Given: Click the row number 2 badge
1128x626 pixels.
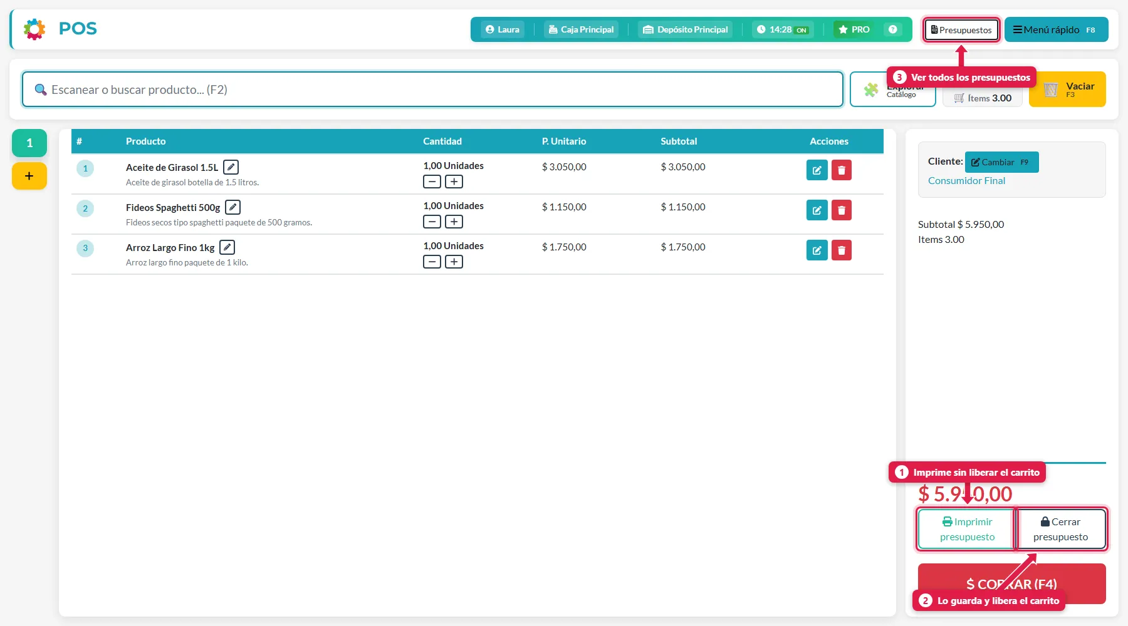Looking at the screenshot, I should pos(85,208).
